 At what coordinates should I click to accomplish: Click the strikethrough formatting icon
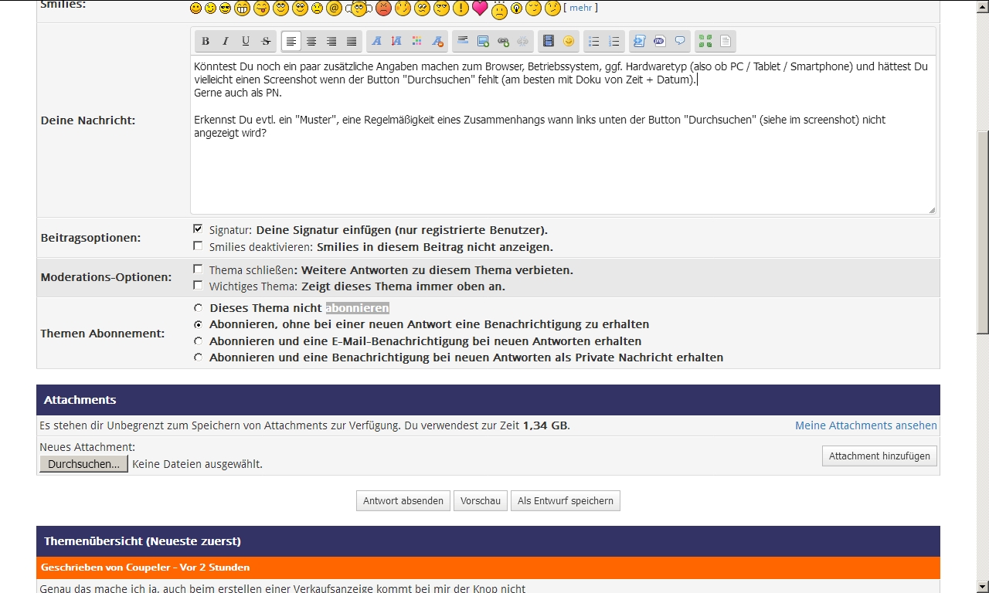coord(266,41)
